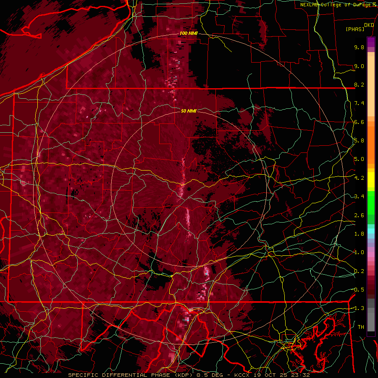Select the 1.8 scale label
The height and width of the screenshot is (378, 378).
click(359, 234)
